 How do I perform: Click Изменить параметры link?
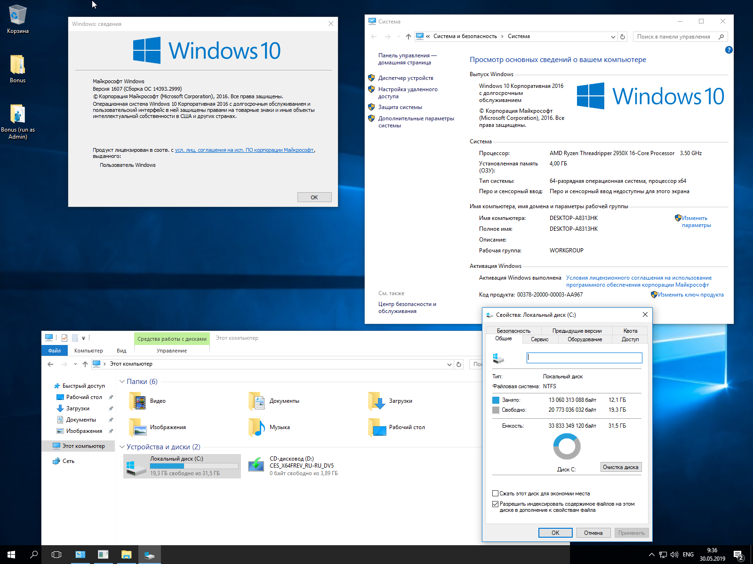click(x=696, y=221)
